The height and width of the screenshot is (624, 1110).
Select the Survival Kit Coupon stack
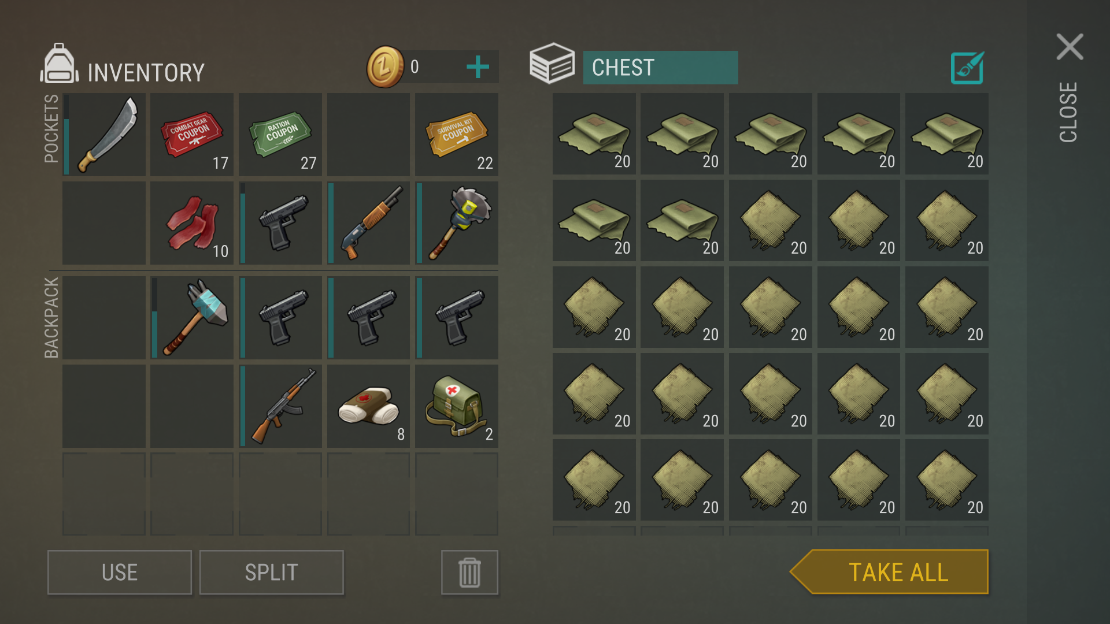click(457, 135)
